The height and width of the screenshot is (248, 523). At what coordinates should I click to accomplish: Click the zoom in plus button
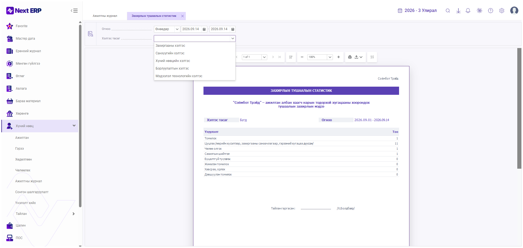pyautogui.click(x=338, y=57)
